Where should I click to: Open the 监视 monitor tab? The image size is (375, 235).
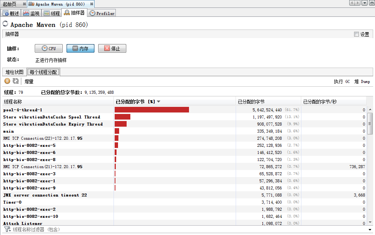pyautogui.click(x=31, y=13)
